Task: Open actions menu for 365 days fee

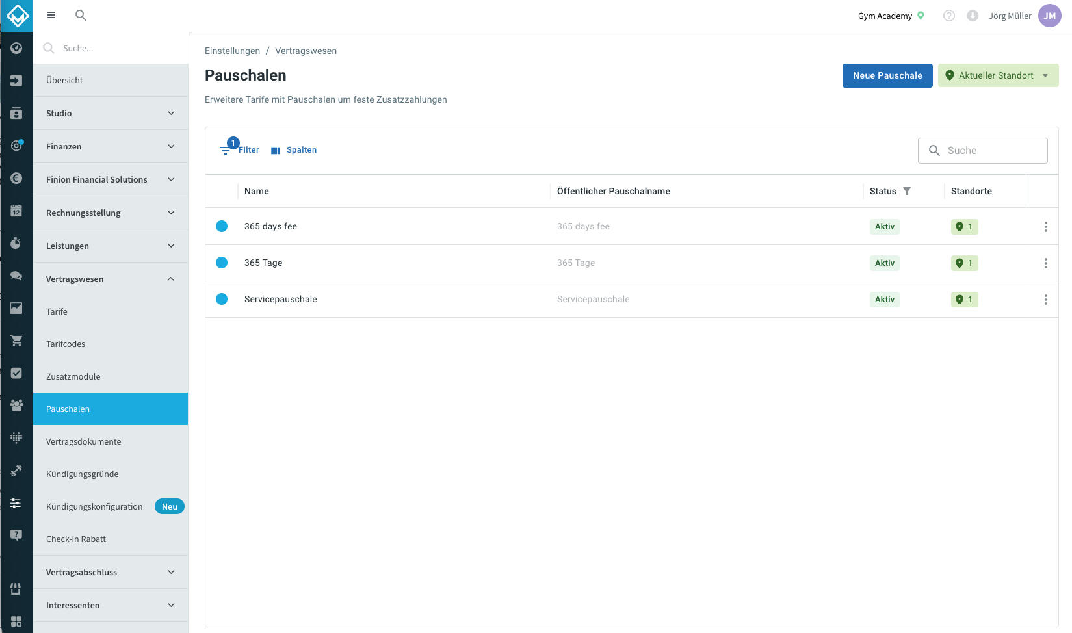Action: 1045,227
